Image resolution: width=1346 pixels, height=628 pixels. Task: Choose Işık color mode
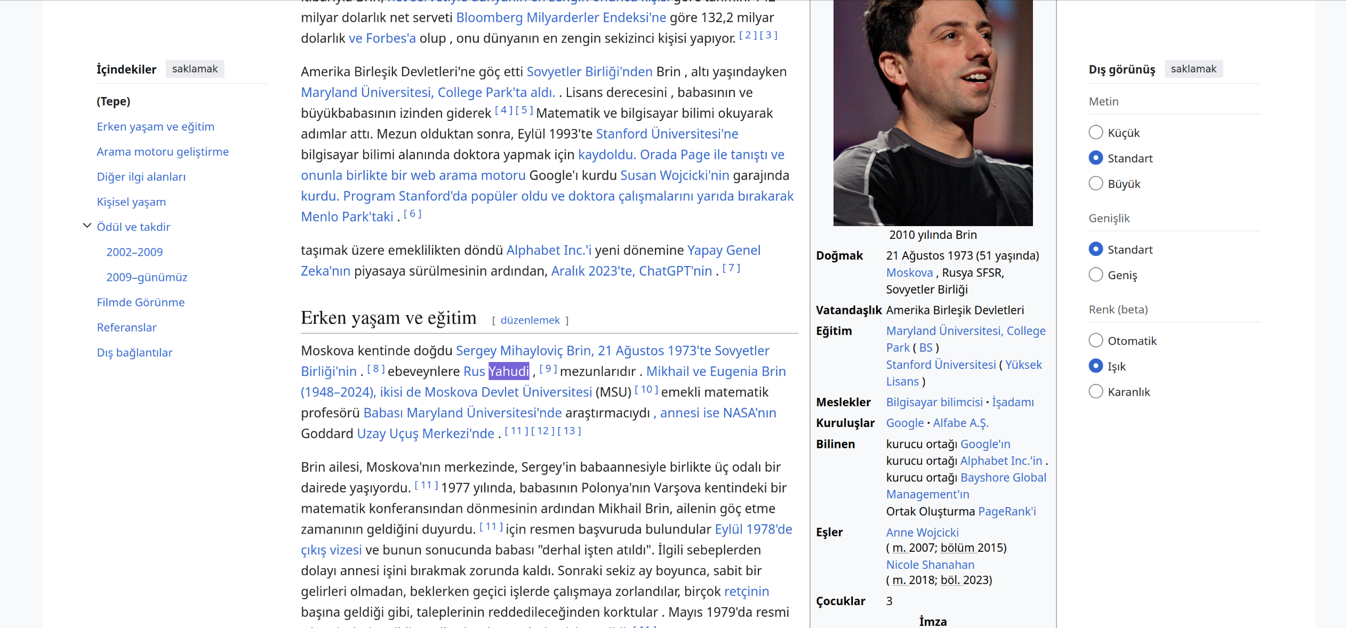click(x=1095, y=366)
